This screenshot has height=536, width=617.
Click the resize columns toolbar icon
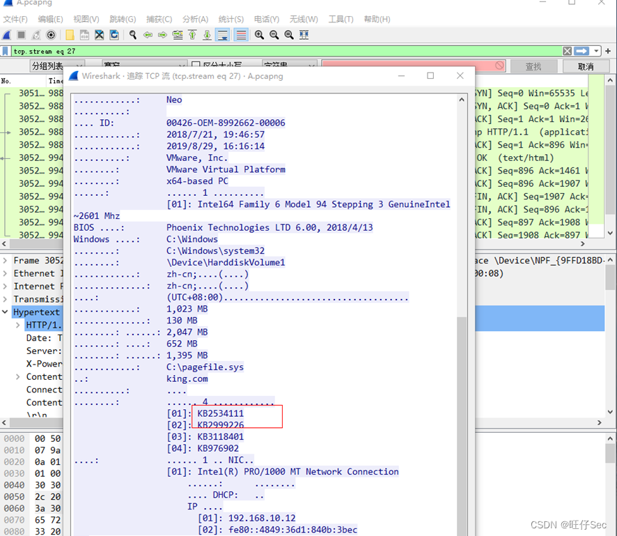[x=304, y=35]
